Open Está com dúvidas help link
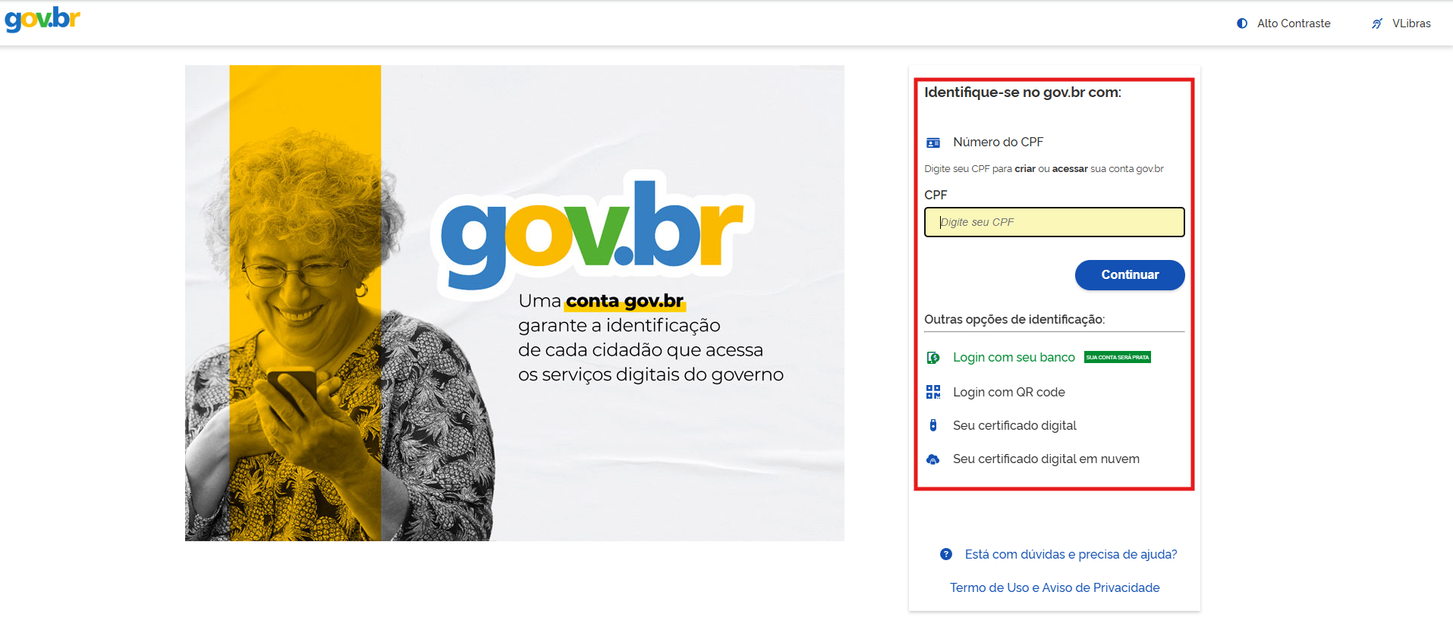Image resolution: width=1453 pixels, height=642 pixels. click(x=1071, y=554)
